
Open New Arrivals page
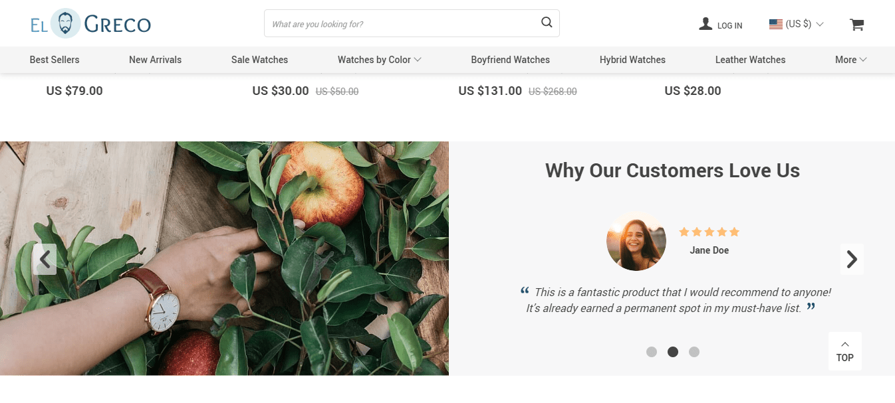click(155, 60)
